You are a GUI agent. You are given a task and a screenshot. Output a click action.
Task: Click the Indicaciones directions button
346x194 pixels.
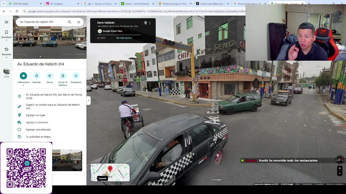24,79
